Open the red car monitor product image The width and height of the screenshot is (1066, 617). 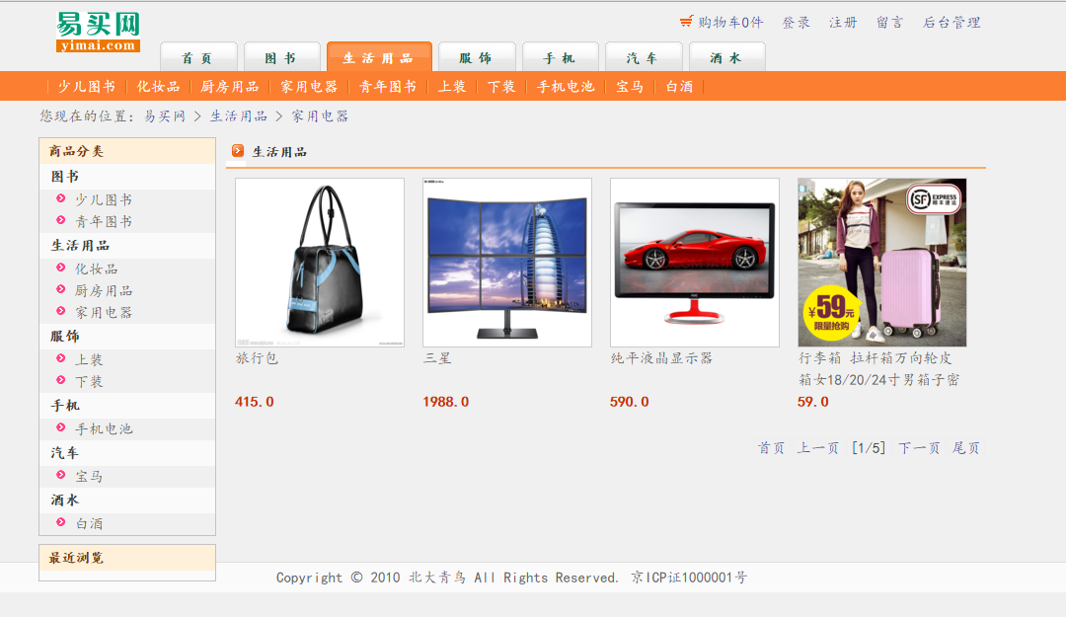[695, 263]
